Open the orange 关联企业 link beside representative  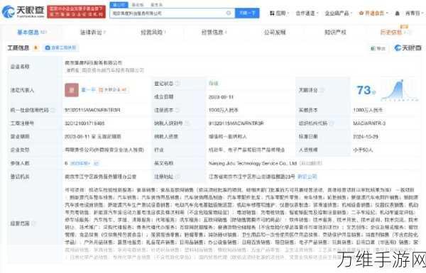113,89
